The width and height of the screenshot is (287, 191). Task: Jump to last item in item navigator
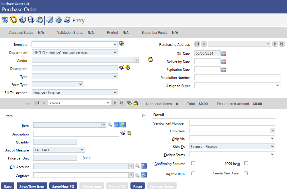point(122,103)
